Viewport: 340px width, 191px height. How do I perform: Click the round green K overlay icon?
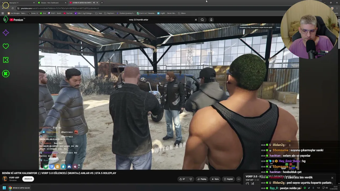click(x=6, y=73)
